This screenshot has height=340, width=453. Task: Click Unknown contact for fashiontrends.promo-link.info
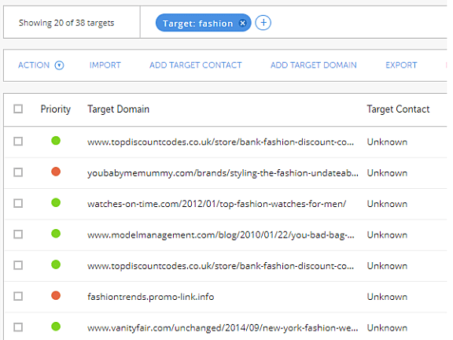[387, 297]
